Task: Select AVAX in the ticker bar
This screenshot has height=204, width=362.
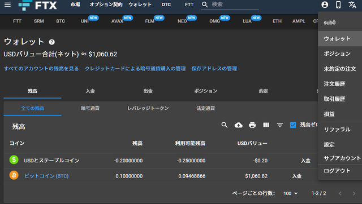Action: click(117, 21)
